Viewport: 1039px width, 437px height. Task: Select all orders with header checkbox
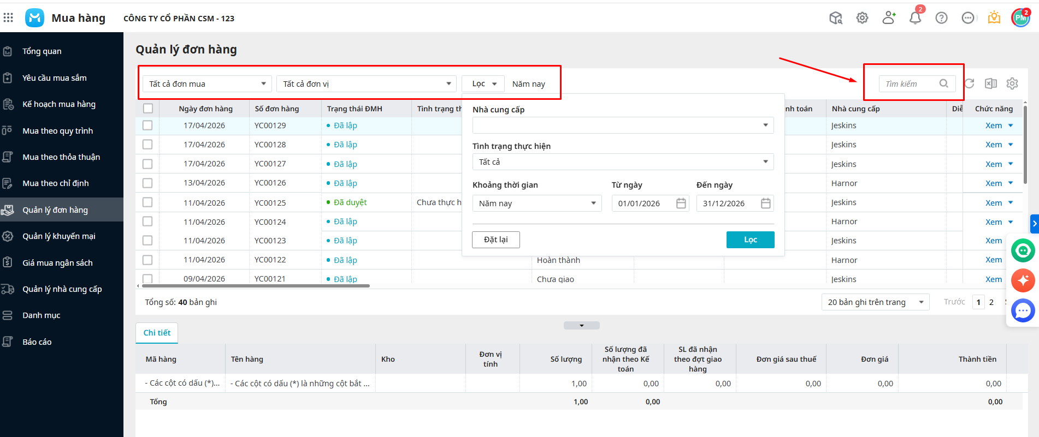147,109
